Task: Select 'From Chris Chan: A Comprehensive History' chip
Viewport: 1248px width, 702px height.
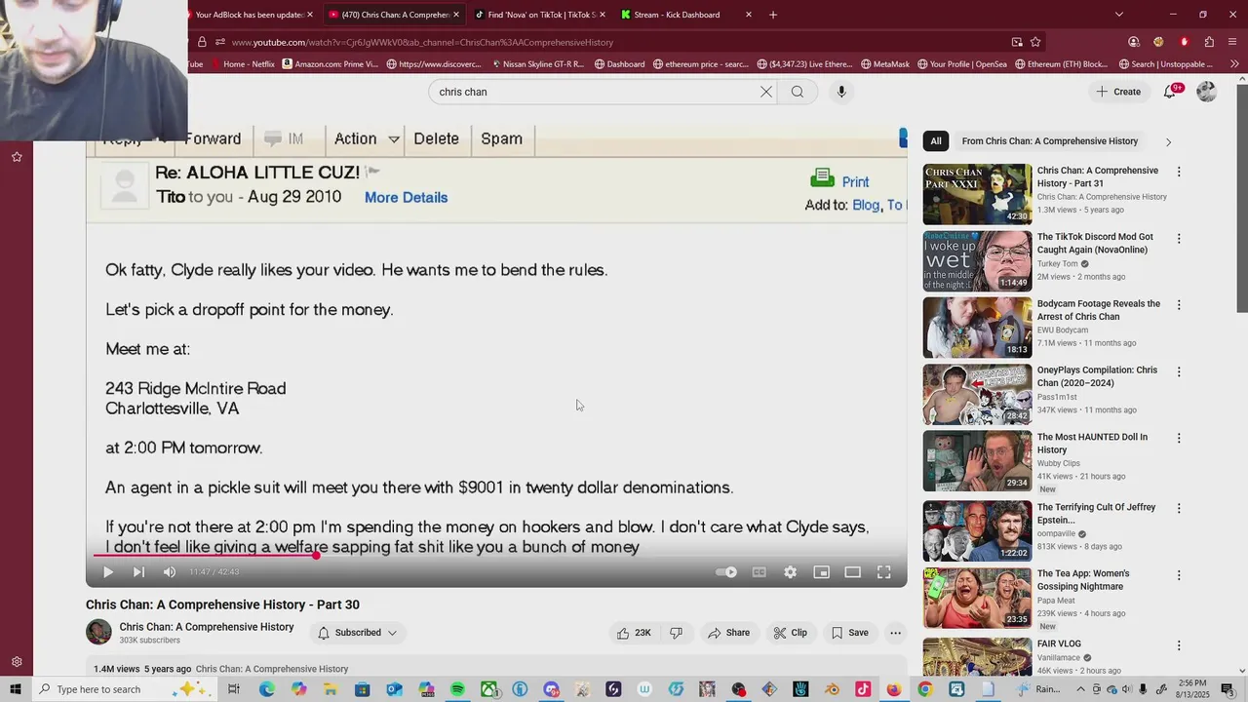Action: (x=1050, y=141)
